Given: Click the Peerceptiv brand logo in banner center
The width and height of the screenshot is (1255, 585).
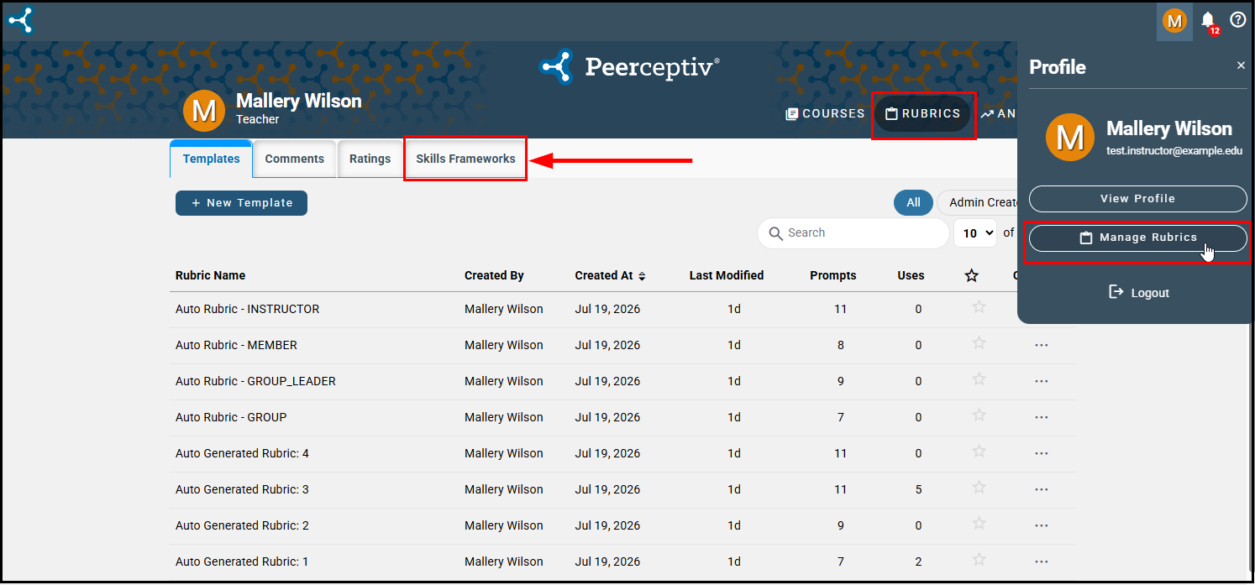Looking at the screenshot, I should 629,66.
